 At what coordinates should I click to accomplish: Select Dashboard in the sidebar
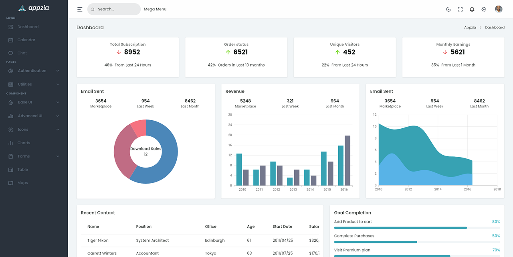(28, 26)
